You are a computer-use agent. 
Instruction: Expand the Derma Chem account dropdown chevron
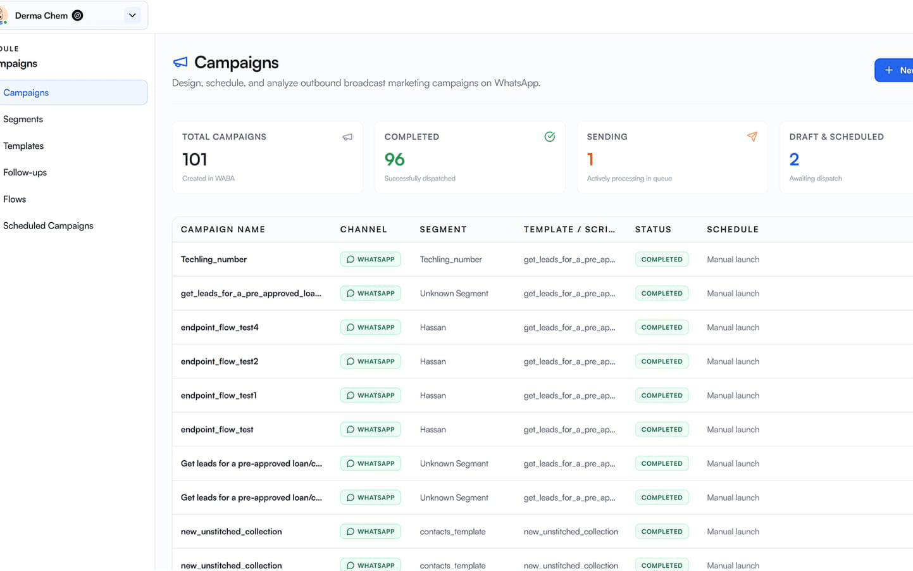coord(132,15)
